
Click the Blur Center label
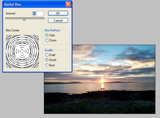click(13, 30)
